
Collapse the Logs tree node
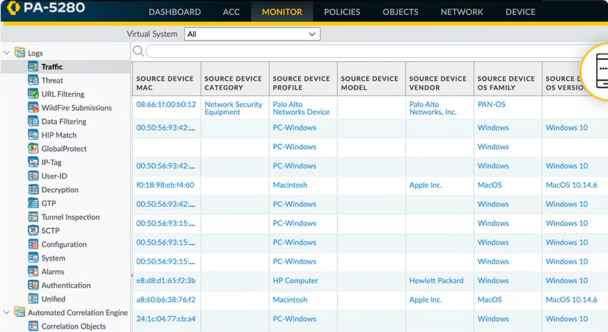[x=7, y=53]
